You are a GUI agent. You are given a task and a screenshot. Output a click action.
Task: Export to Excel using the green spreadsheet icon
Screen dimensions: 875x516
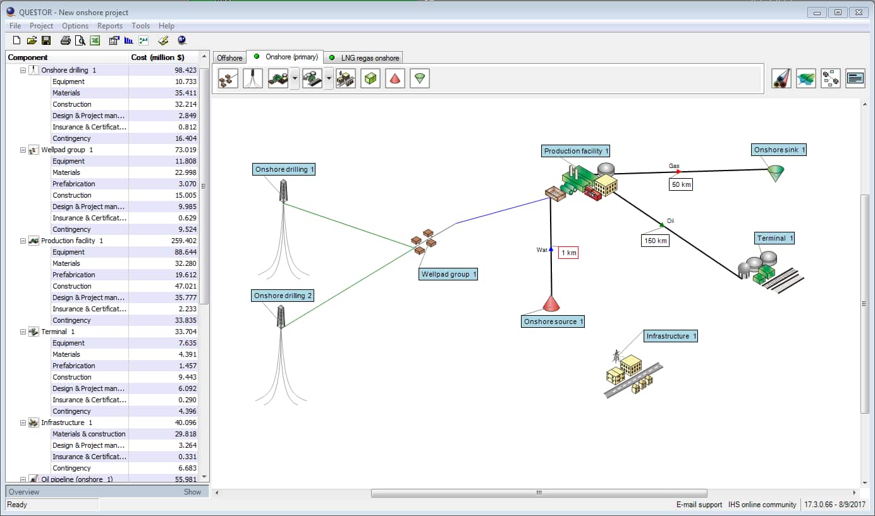tap(95, 40)
